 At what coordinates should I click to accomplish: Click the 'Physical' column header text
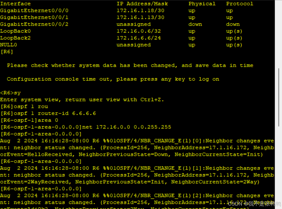[x=202, y=4]
